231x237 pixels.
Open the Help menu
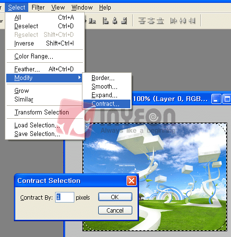pyautogui.click(x=105, y=8)
